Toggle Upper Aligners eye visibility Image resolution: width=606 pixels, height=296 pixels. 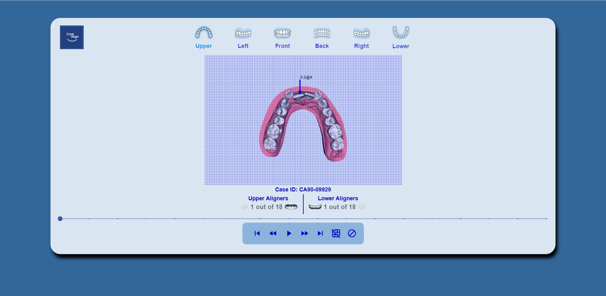pyautogui.click(x=245, y=207)
